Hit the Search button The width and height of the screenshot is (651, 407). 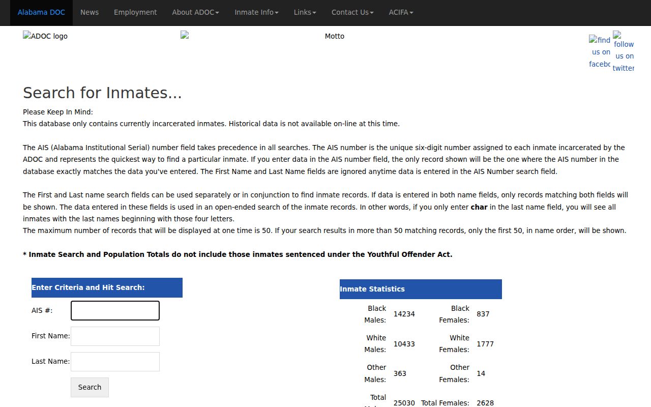coord(90,387)
